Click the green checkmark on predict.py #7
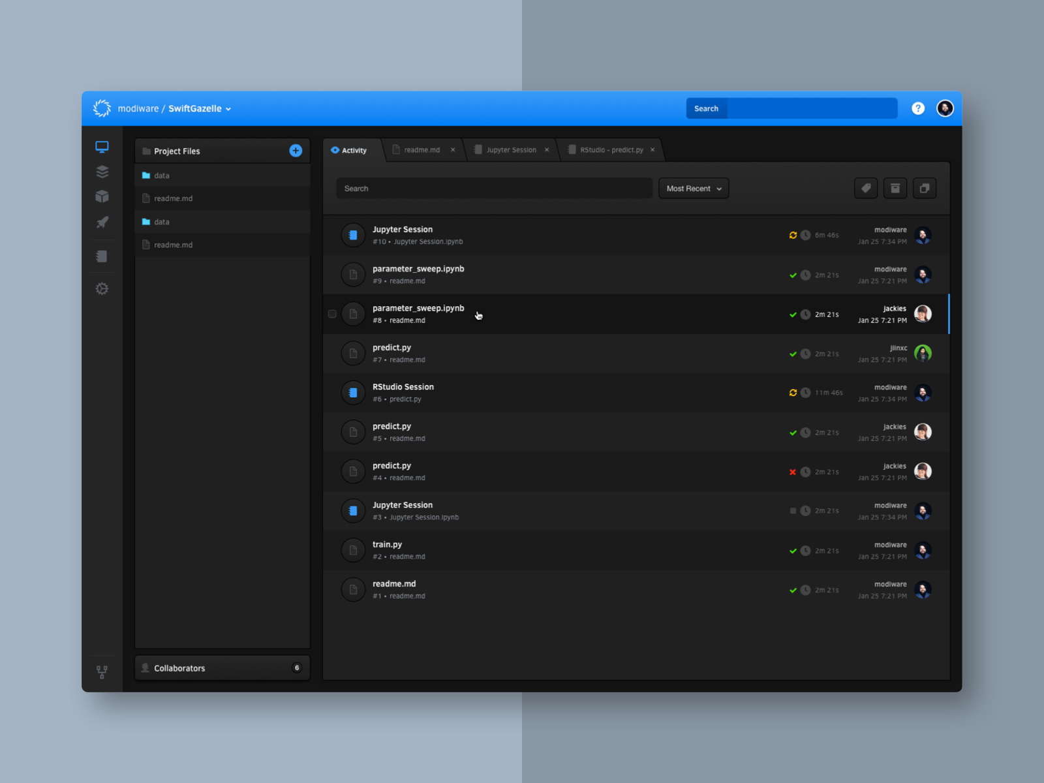 tap(793, 354)
